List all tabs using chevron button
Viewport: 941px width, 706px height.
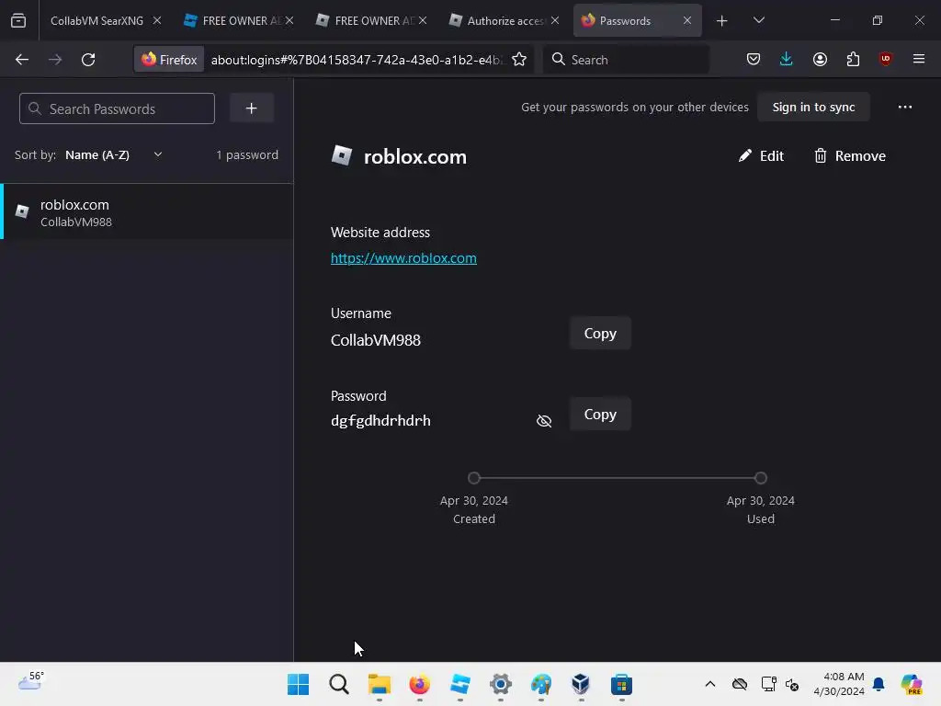click(758, 20)
